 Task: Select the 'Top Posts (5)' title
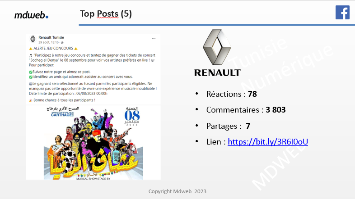106,14
